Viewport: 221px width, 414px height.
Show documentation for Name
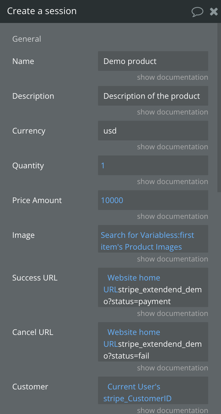(x=172, y=77)
